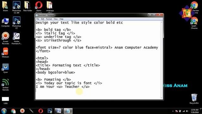
Task: Select the Recycle Bin desktop icon
Action: [x=194, y=99]
